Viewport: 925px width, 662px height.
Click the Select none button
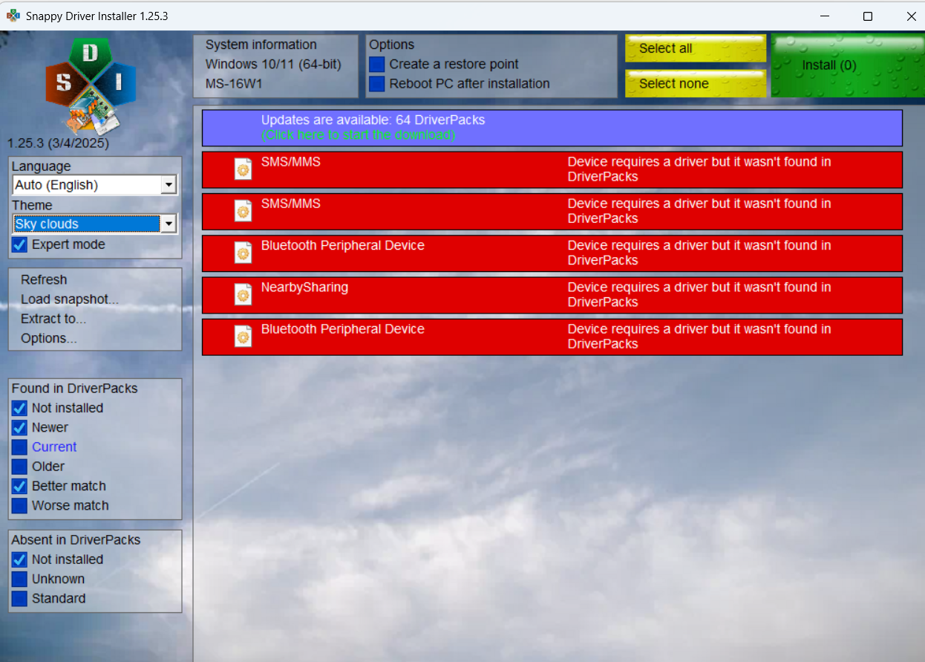click(x=695, y=83)
